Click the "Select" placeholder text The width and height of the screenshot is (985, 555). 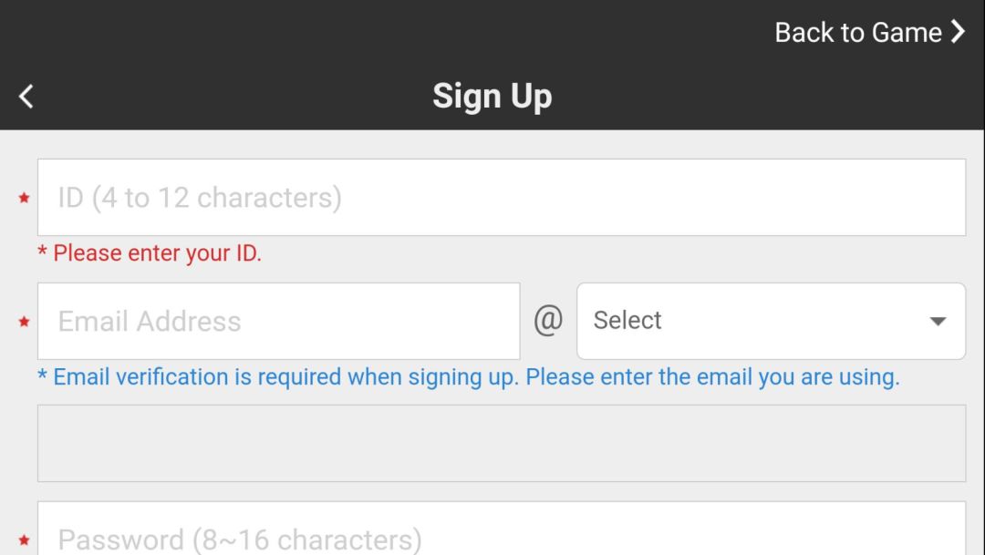627,321
